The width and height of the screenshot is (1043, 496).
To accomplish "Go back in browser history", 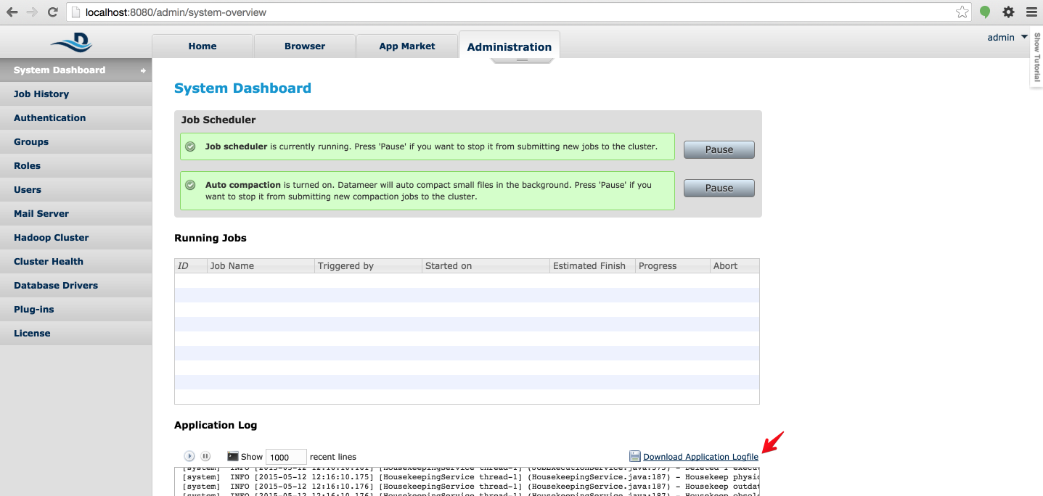I will pyautogui.click(x=12, y=12).
